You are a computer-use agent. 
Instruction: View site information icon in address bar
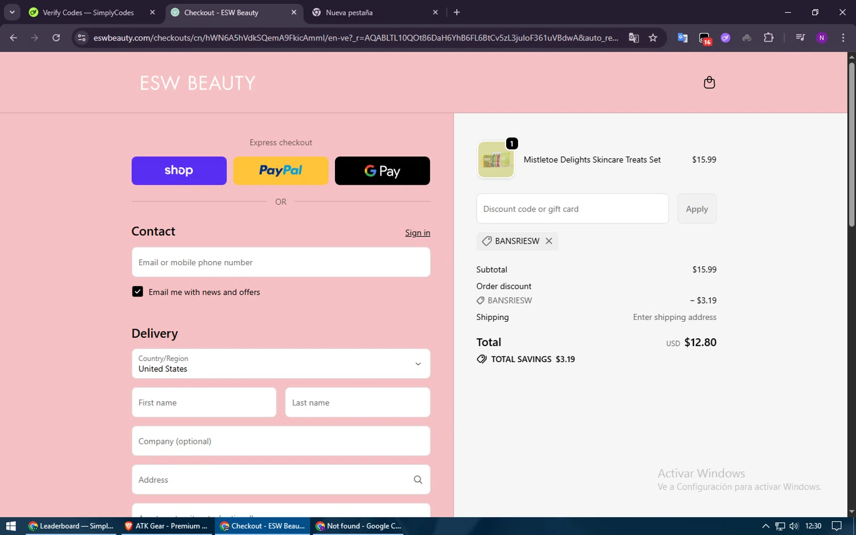[x=82, y=38]
